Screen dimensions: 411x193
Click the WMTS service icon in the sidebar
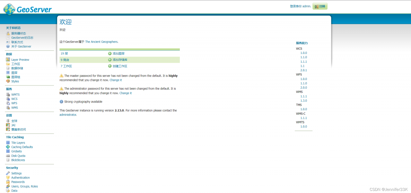[x=8, y=94]
